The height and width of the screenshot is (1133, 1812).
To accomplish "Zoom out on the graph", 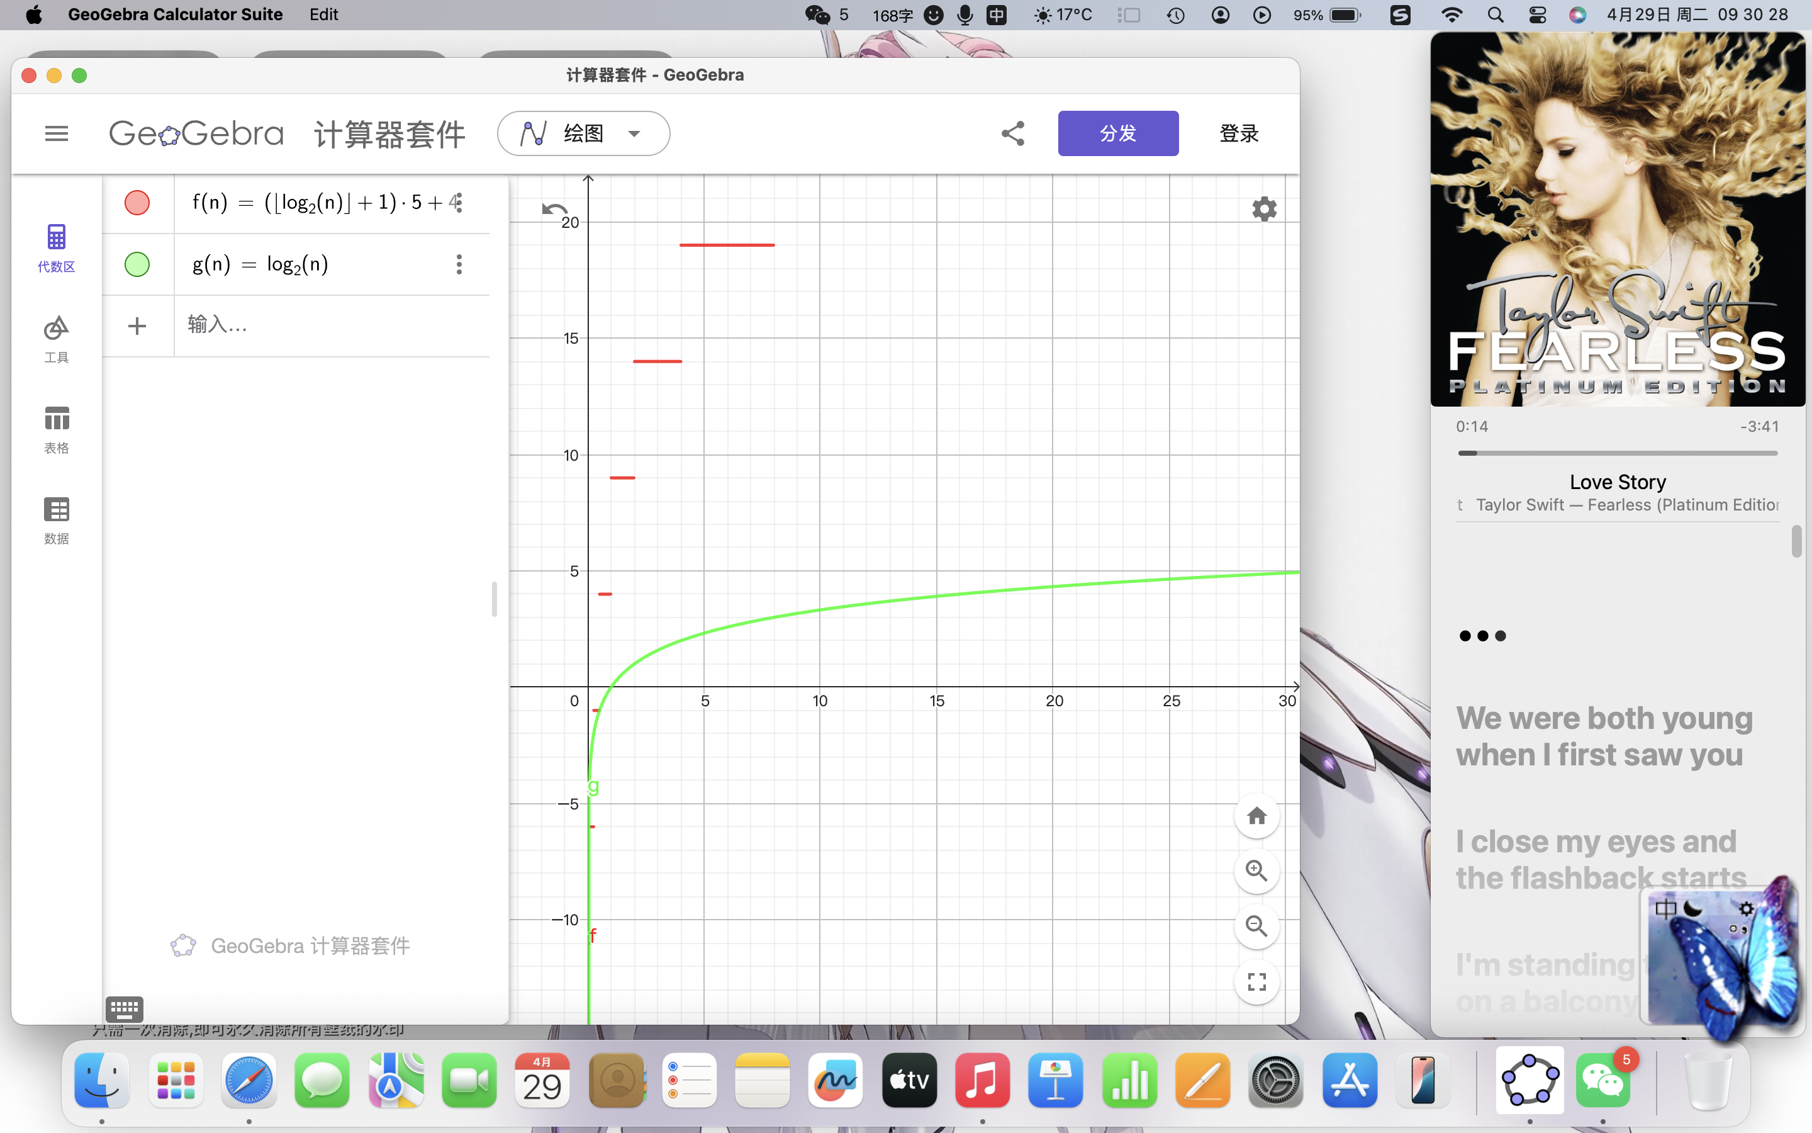I will [1256, 926].
